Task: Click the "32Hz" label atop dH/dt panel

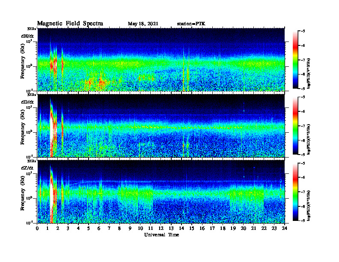Action: click(32, 29)
